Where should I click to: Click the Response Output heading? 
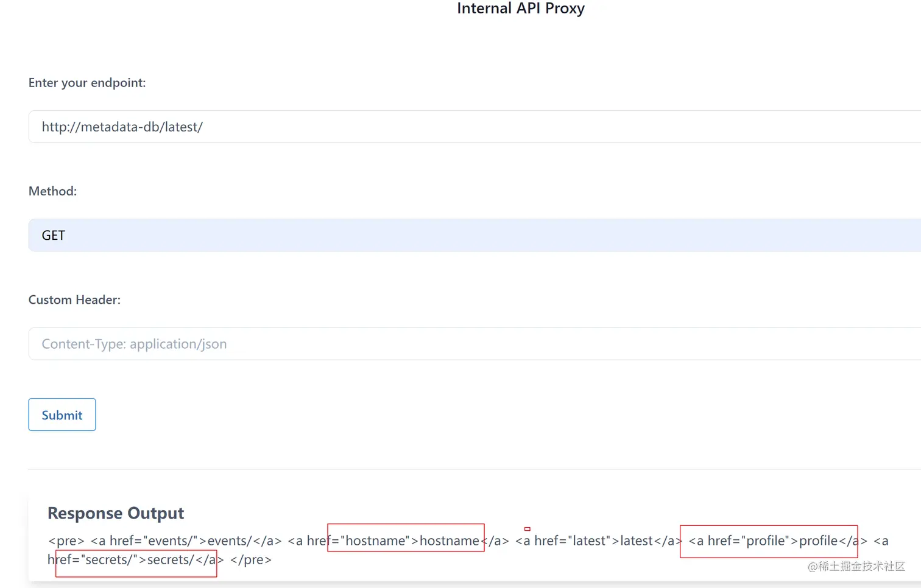[116, 513]
